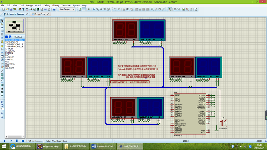Click the P pick devices button

tap(7, 37)
